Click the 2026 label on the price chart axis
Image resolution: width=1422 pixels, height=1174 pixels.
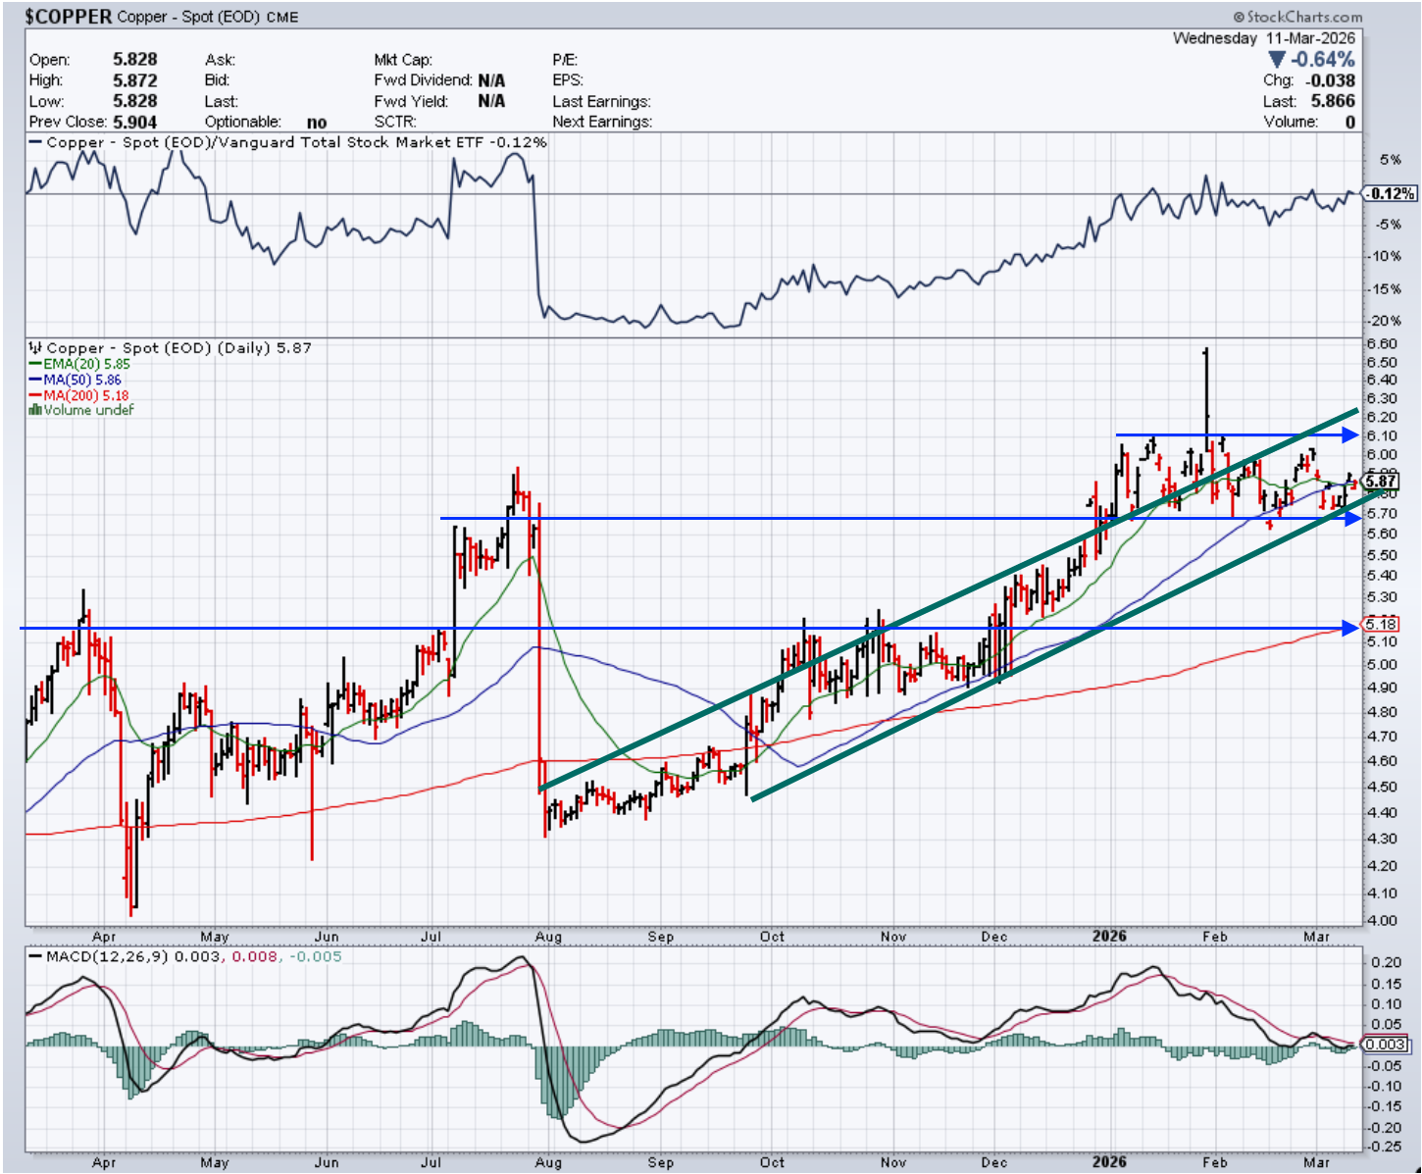click(x=1109, y=936)
